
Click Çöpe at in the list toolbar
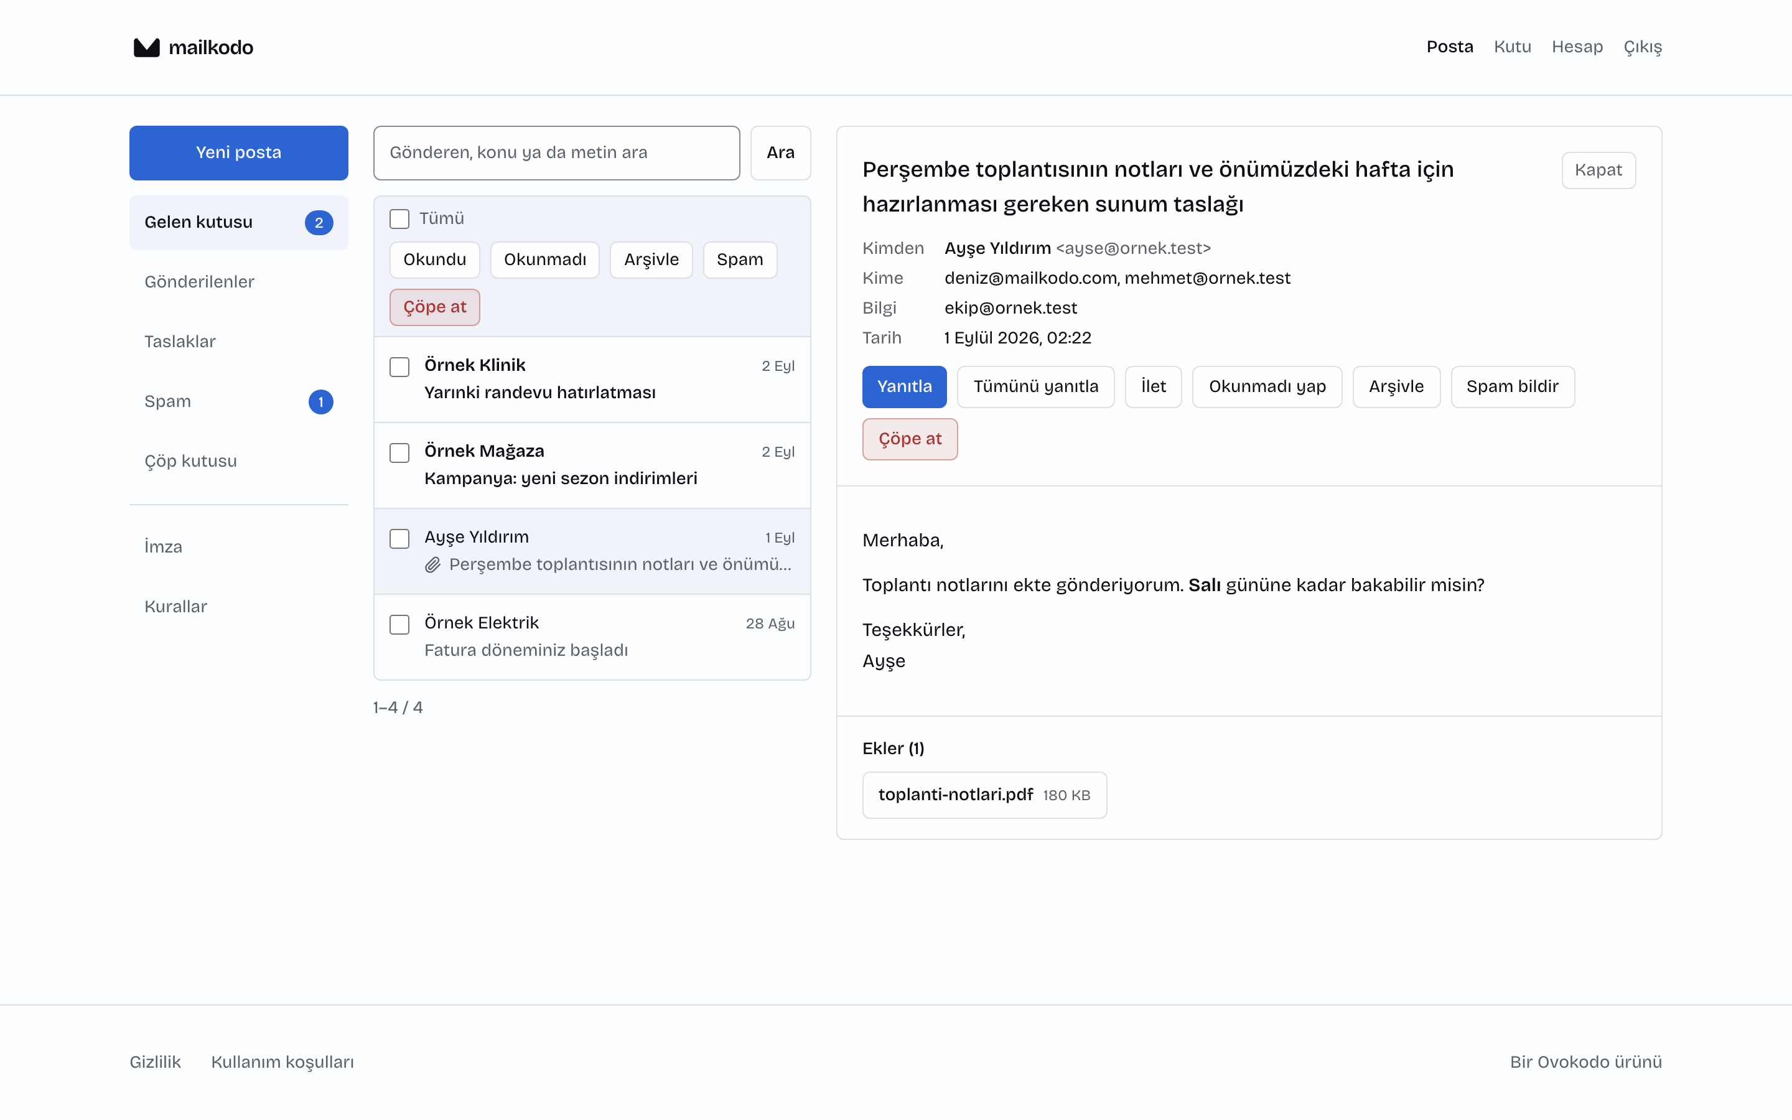(435, 307)
